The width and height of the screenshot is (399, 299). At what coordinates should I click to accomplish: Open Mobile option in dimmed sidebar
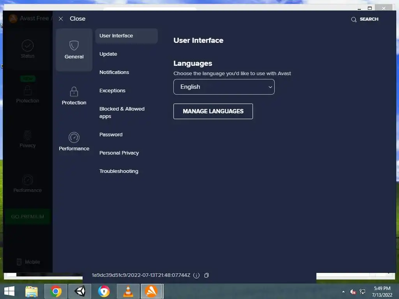(28, 262)
